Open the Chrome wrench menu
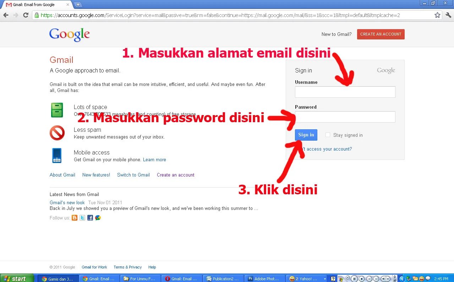 point(448,15)
